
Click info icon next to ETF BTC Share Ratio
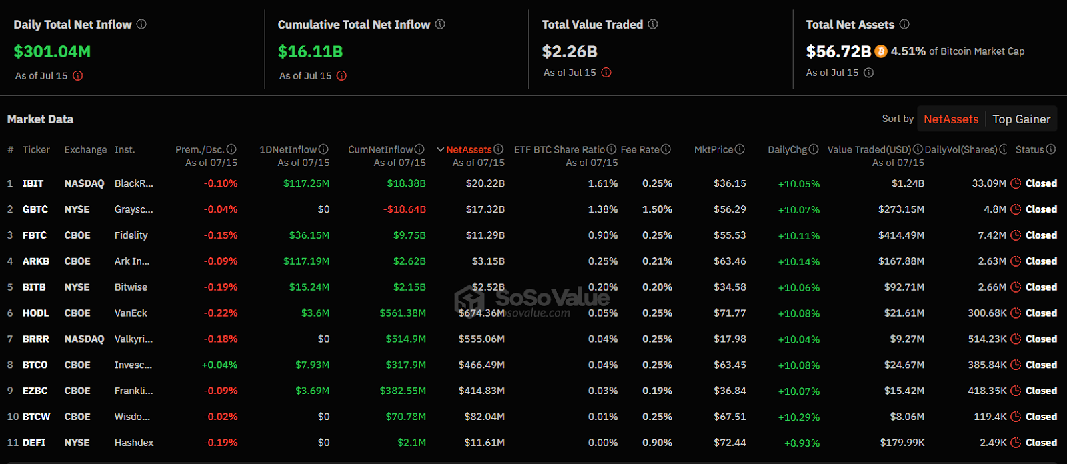(x=612, y=149)
